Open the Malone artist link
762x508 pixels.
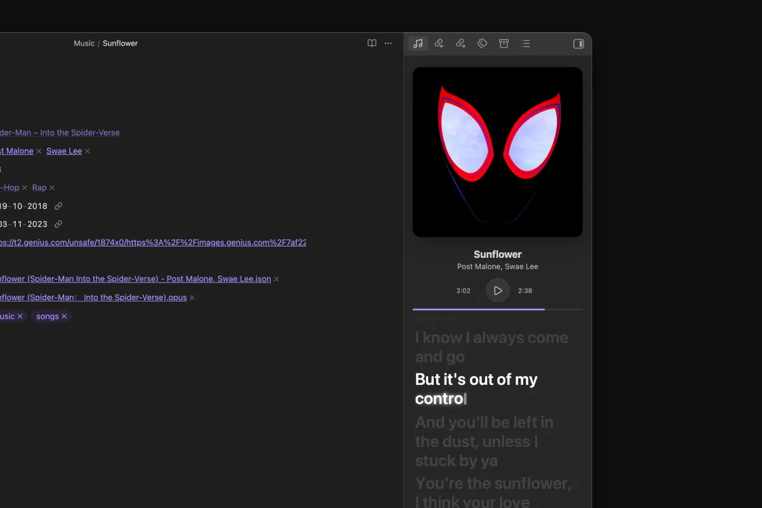17,151
